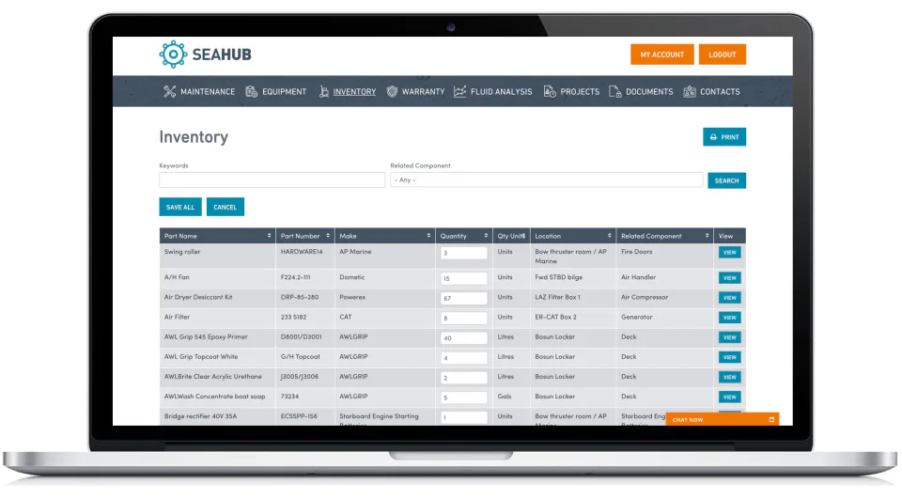This screenshot has height=499, width=902.
Task: View AWLBrite Clear Acrylic Urethane item
Action: tap(729, 377)
